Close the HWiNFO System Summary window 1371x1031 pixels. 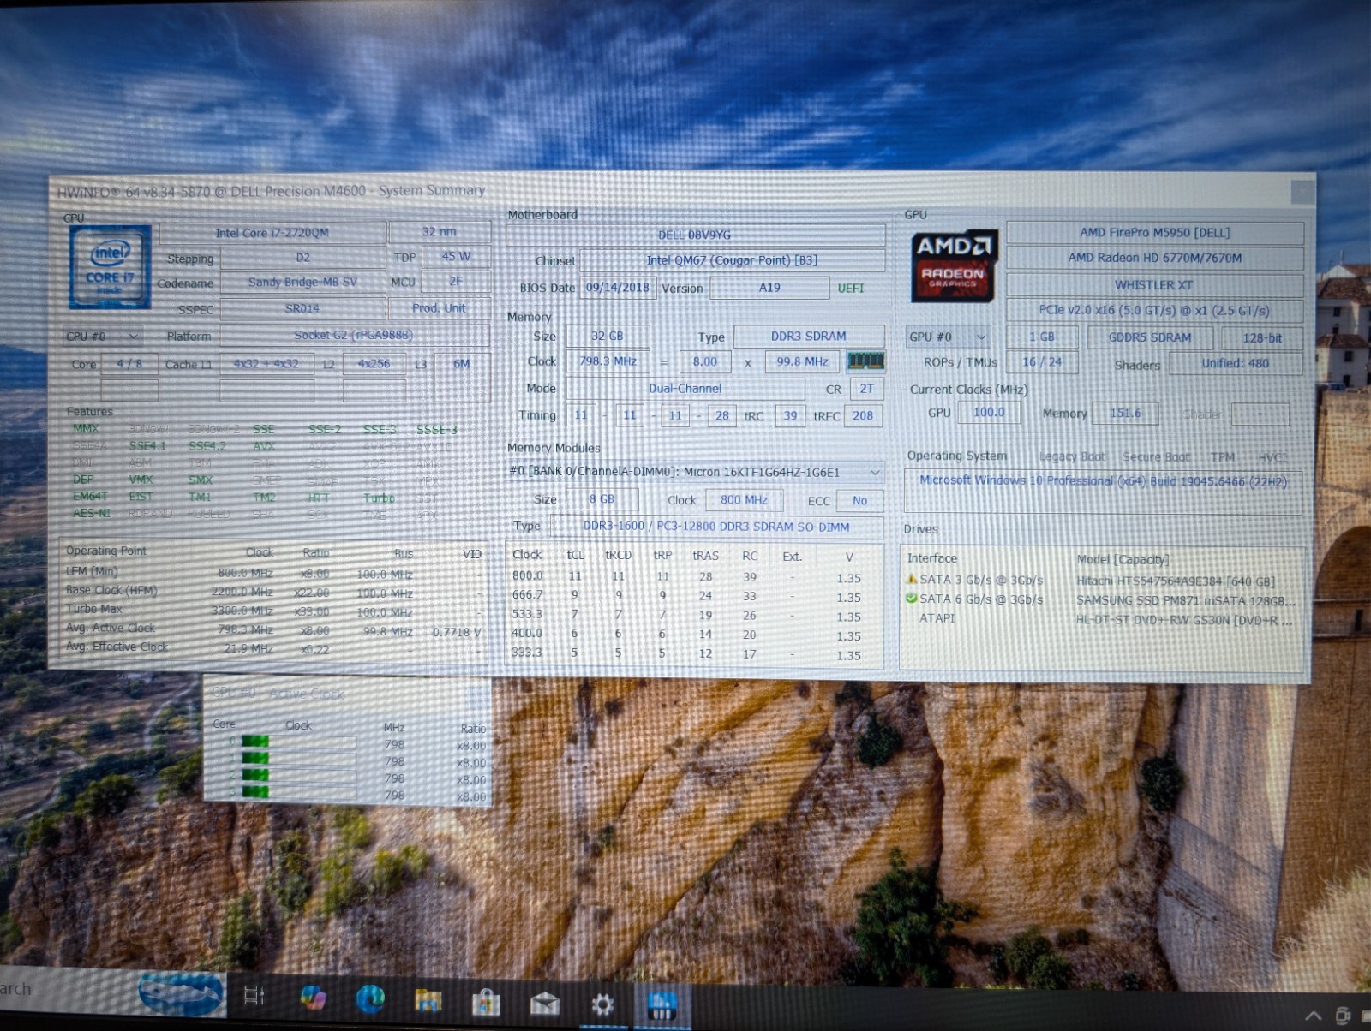[1302, 192]
